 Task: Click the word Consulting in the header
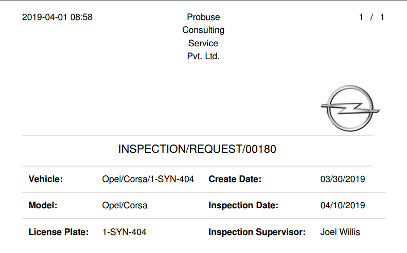(203, 30)
